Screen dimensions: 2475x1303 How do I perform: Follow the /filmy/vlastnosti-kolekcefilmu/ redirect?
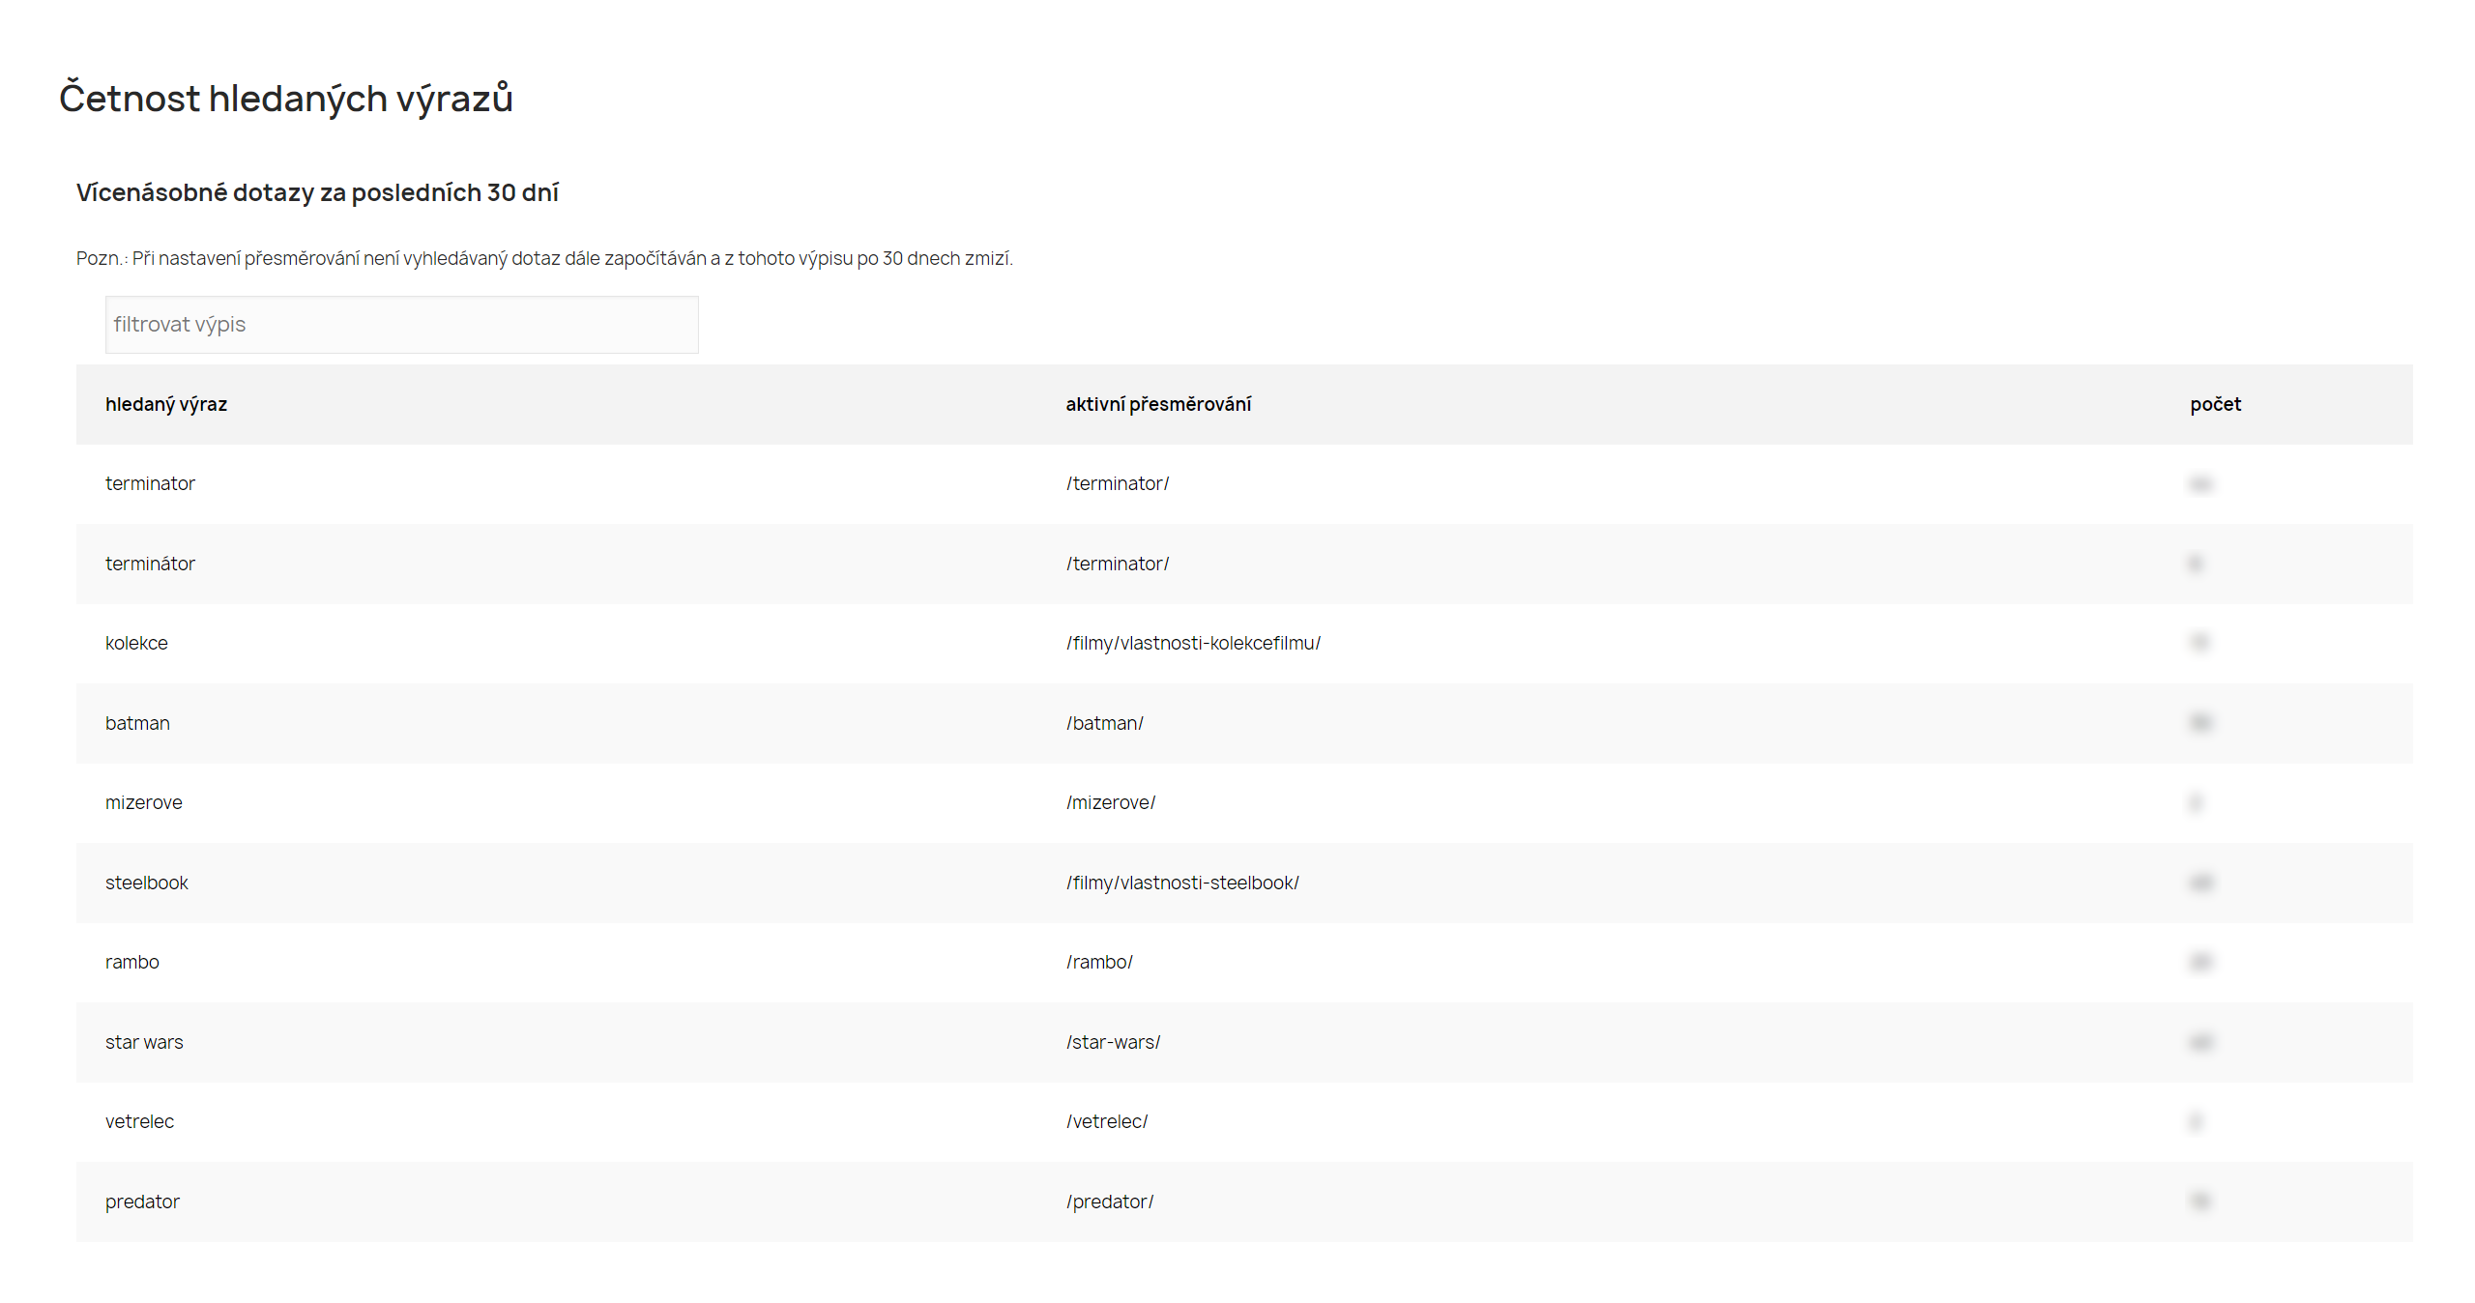pos(1193,643)
